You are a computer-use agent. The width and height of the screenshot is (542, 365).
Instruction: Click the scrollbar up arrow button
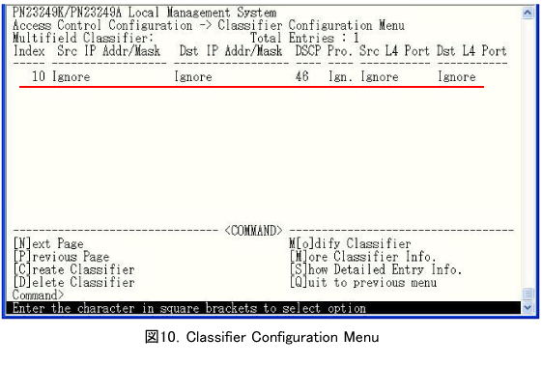click(528, 14)
